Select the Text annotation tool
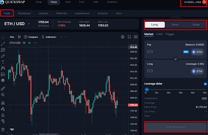Image resolution: width=208 pixels, height=135 pixels. [3, 62]
